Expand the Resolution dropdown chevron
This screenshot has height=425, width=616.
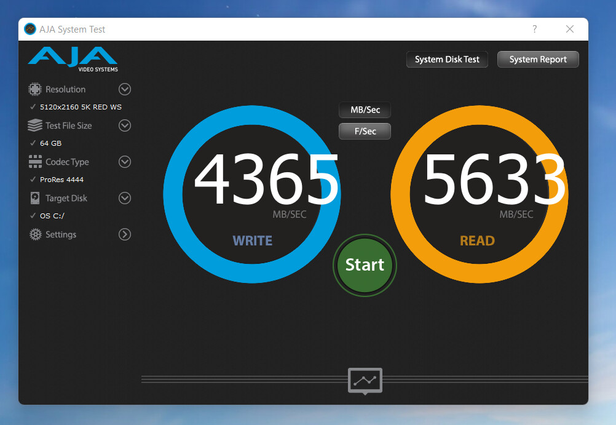(x=125, y=89)
